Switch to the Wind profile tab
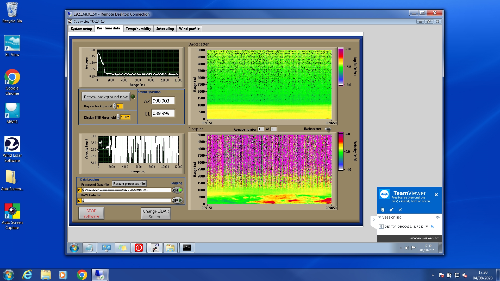Viewport: 500px width, 281px height. pos(189,29)
